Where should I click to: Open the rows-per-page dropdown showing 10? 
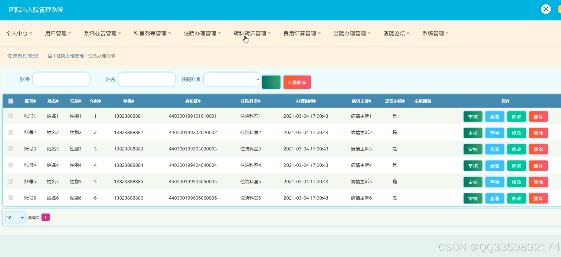15,217
